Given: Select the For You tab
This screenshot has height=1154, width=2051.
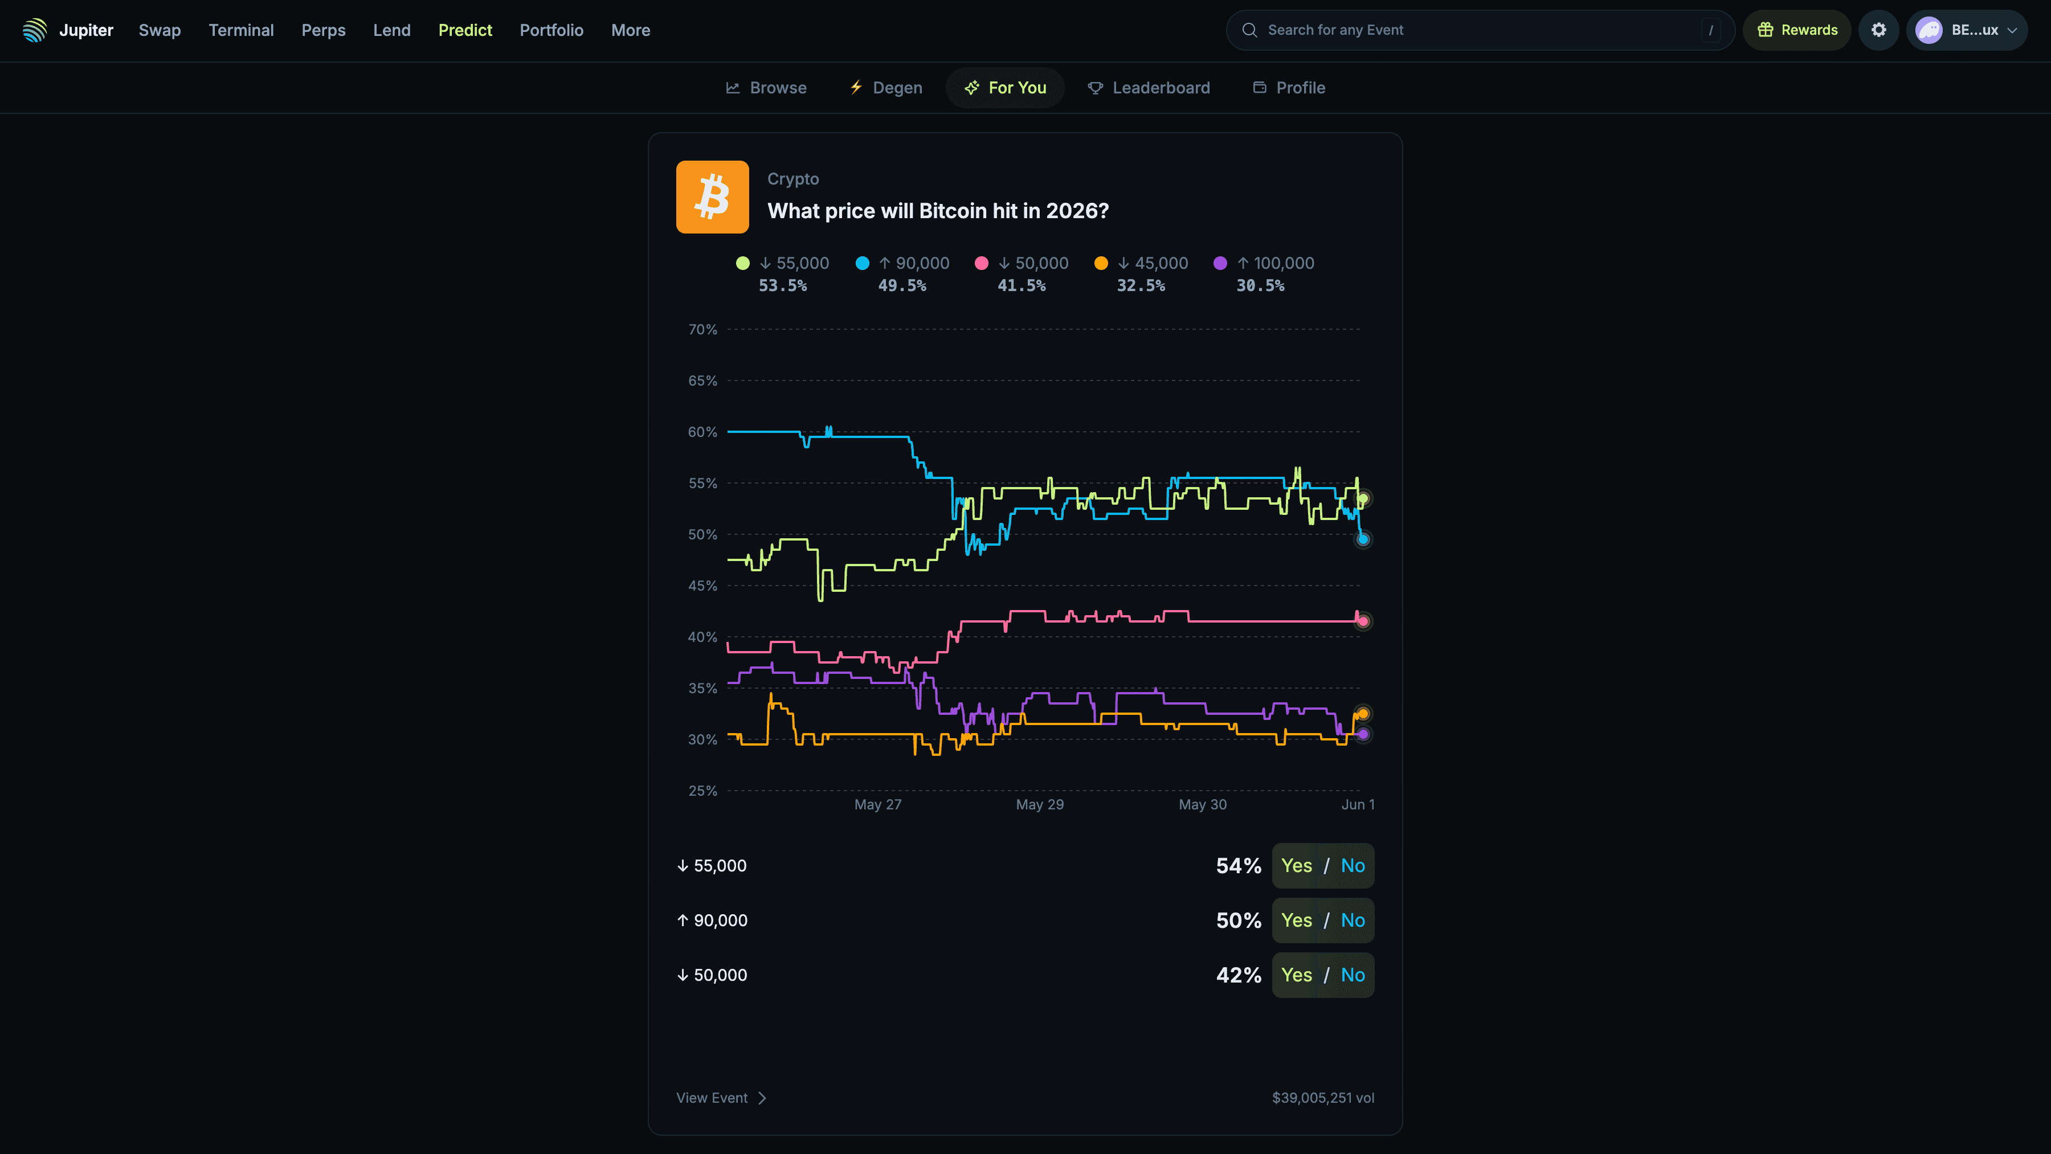Looking at the screenshot, I should click(1005, 88).
